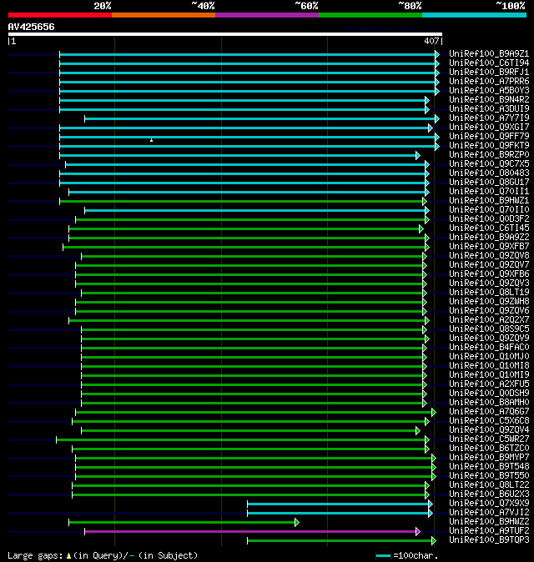Select the UniRef100_Q9FF79 label

point(489,136)
